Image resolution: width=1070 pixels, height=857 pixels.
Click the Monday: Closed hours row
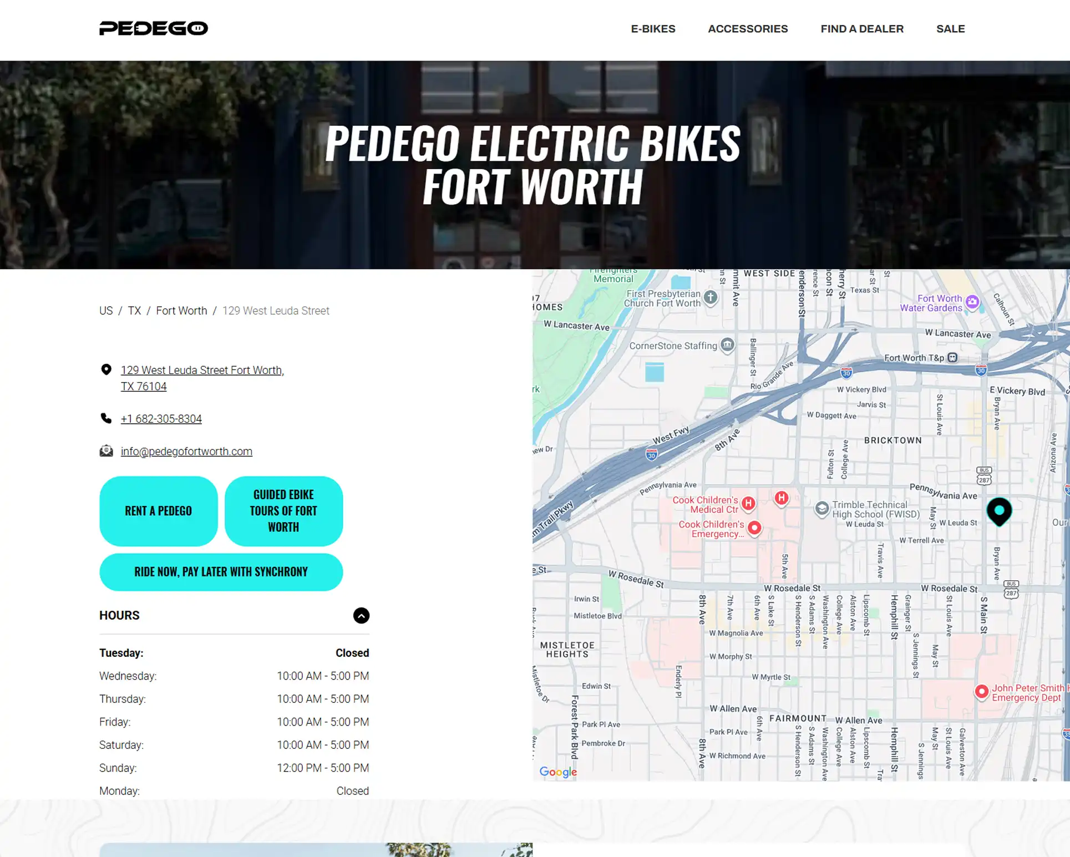[234, 791]
